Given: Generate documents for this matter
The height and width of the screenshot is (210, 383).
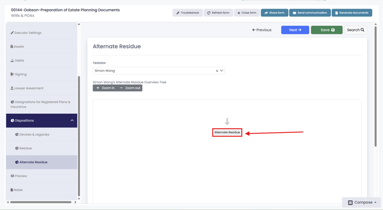Looking at the screenshot, I should click(x=352, y=13).
